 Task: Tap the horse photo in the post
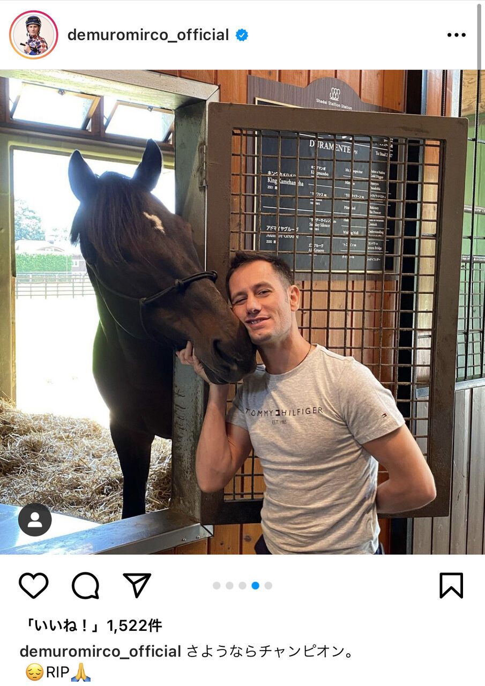pyautogui.click(x=242, y=312)
